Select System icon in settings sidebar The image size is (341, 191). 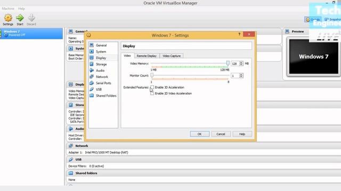pos(92,51)
